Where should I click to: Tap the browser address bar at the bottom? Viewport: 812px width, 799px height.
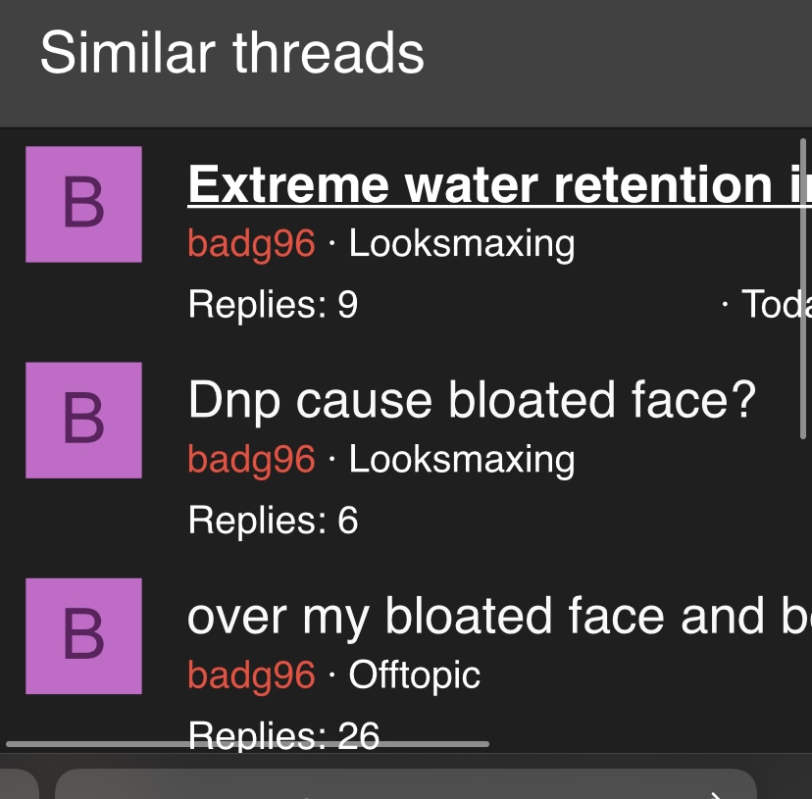(x=405, y=784)
